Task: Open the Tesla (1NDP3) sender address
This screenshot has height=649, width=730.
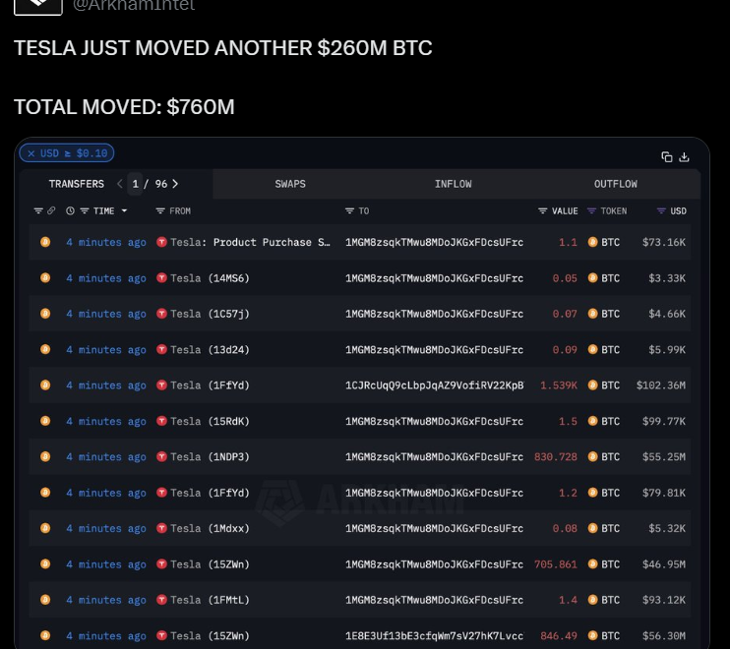Action: [x=210, y=457]
